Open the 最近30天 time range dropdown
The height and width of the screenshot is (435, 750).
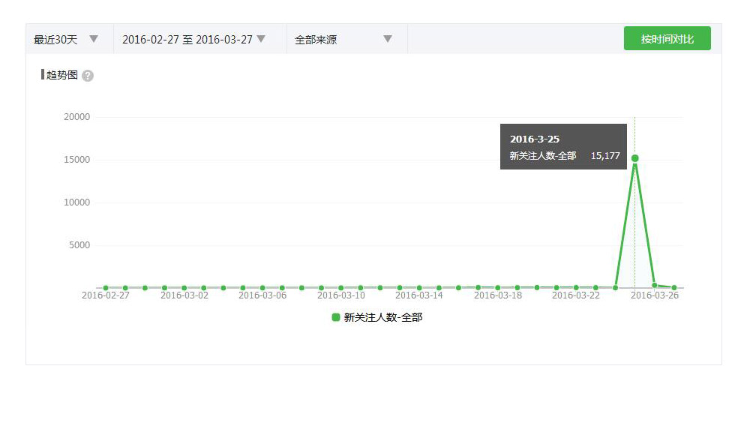point(66,39)
